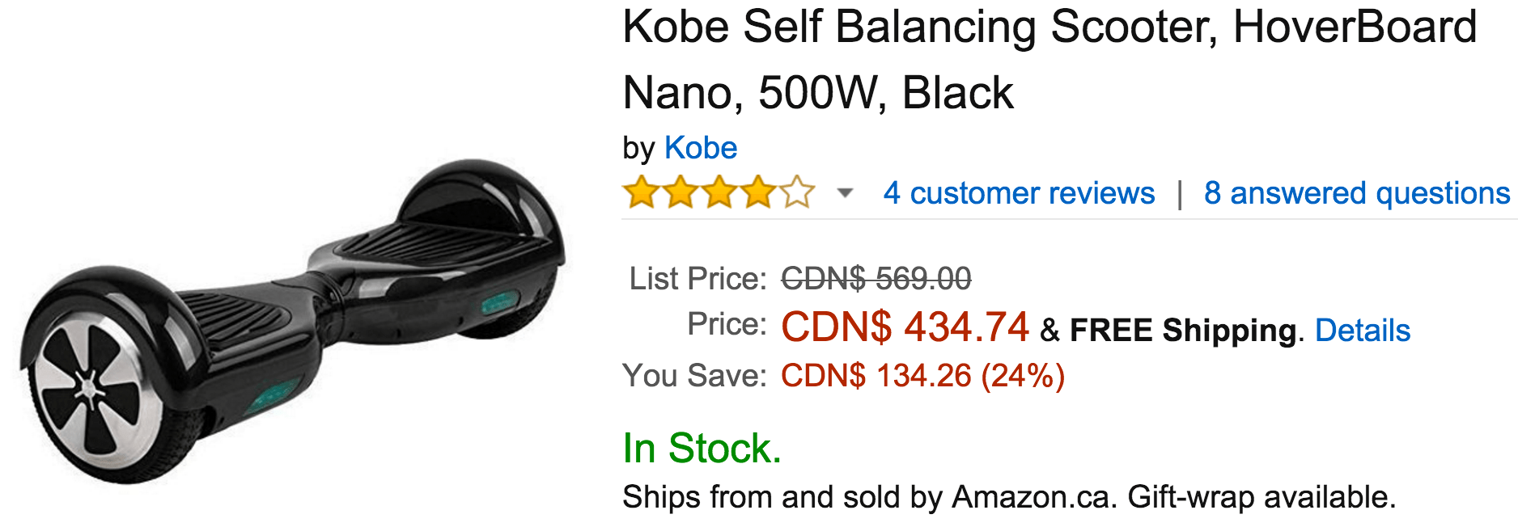Click the second gold rating star
This screenshot has height=527, width=1518.
[680, 193]
